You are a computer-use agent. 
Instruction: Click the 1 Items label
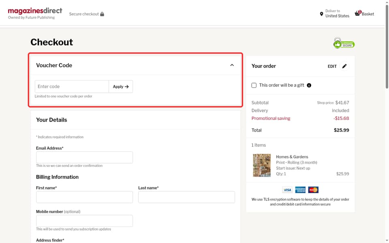(259, 145)
